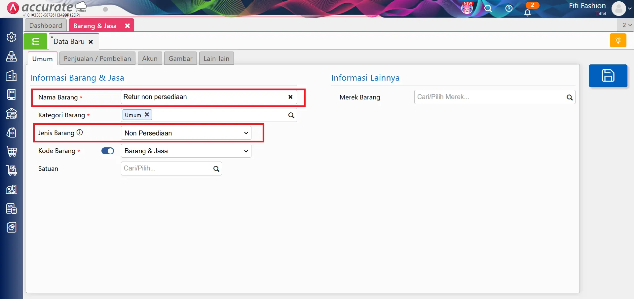Expand the Jenis Barang dropdown
This screenshot has height=299, width=634.
coord(186,133)
